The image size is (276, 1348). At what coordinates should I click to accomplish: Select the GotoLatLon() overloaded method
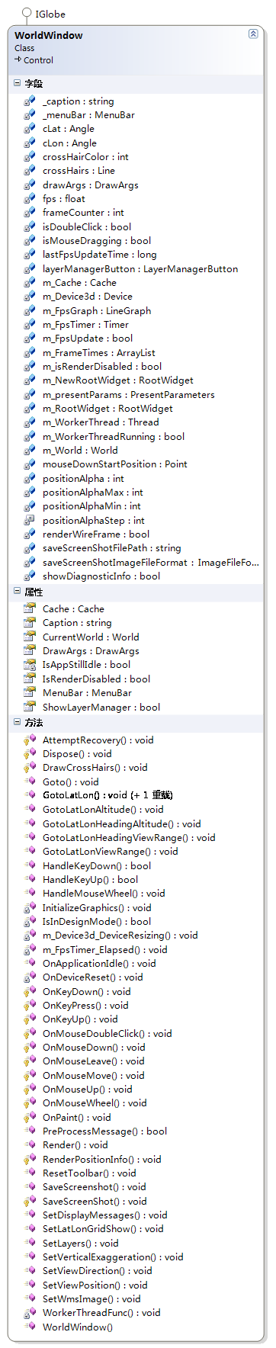click(108, 795)
